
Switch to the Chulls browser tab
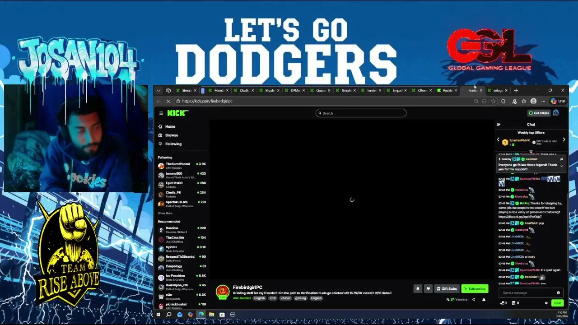(x=244, y=90)
